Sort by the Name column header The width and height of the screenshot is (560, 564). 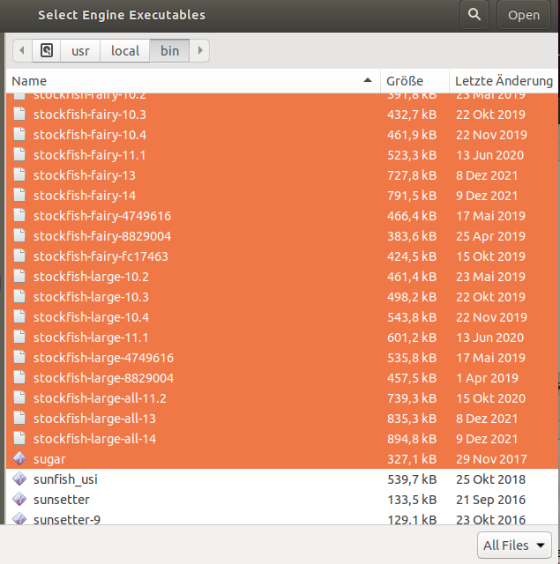(193, 81)
